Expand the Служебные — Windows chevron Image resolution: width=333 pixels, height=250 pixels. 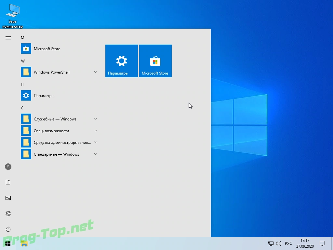tap(96, 119)
